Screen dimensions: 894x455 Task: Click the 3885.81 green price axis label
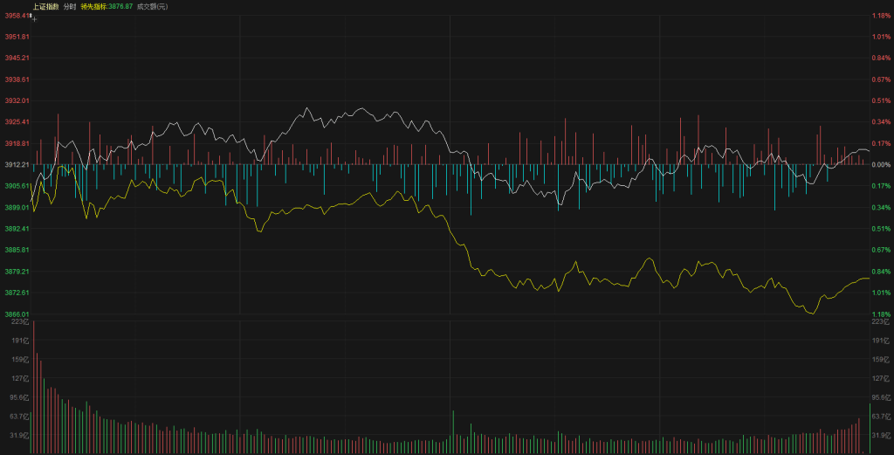pos(17,250)
